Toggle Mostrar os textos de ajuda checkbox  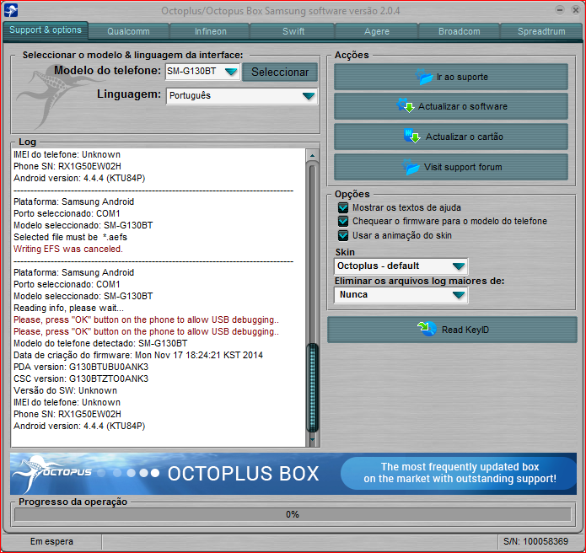click(x=342, y=207)
